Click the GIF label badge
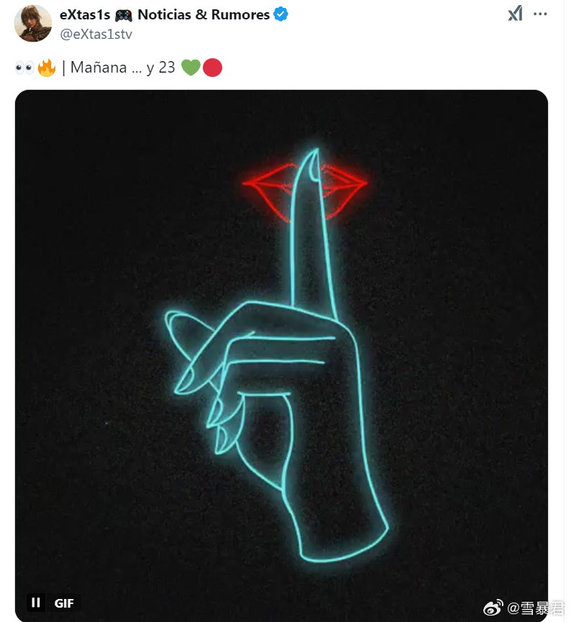The height and width of the screenshot is (622, 571). 64,603
